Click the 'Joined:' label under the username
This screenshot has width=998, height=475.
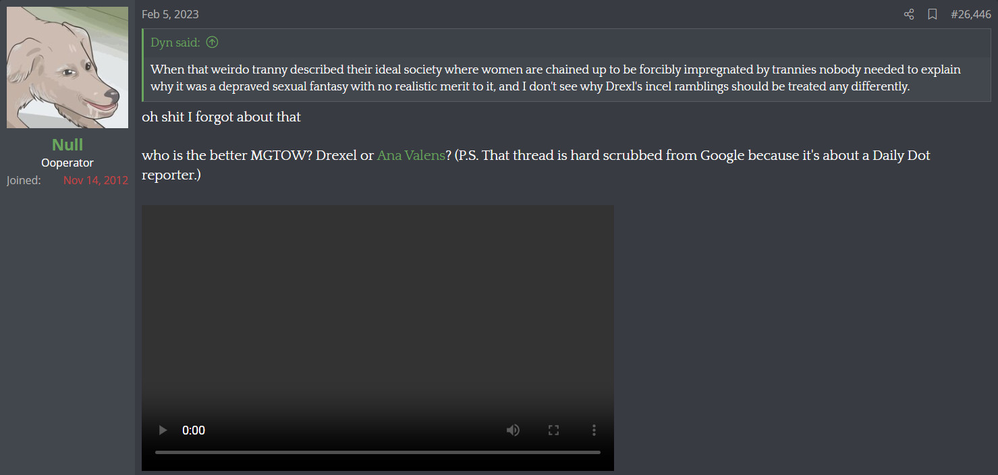click(x=24, y=180)
